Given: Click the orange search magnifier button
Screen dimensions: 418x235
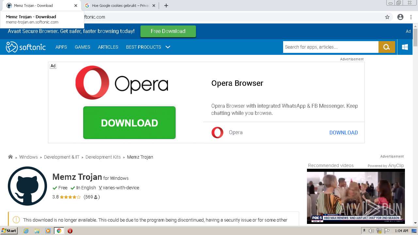Looking at the screenshot, I should pyautogui.click(x=387, y=47).
